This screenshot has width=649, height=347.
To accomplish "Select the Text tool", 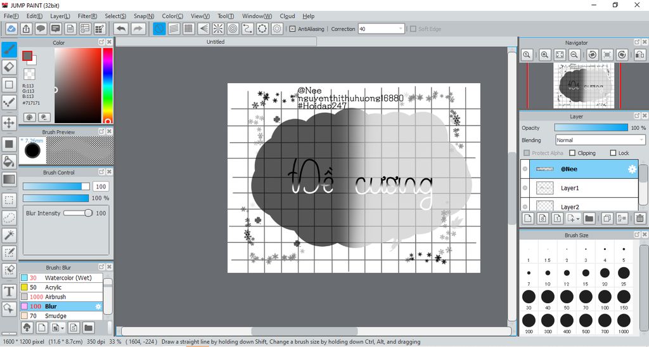I will tap(9, 291).
